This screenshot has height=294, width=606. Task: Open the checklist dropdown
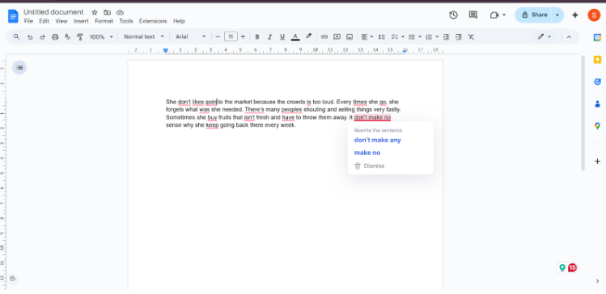[397, 37]
